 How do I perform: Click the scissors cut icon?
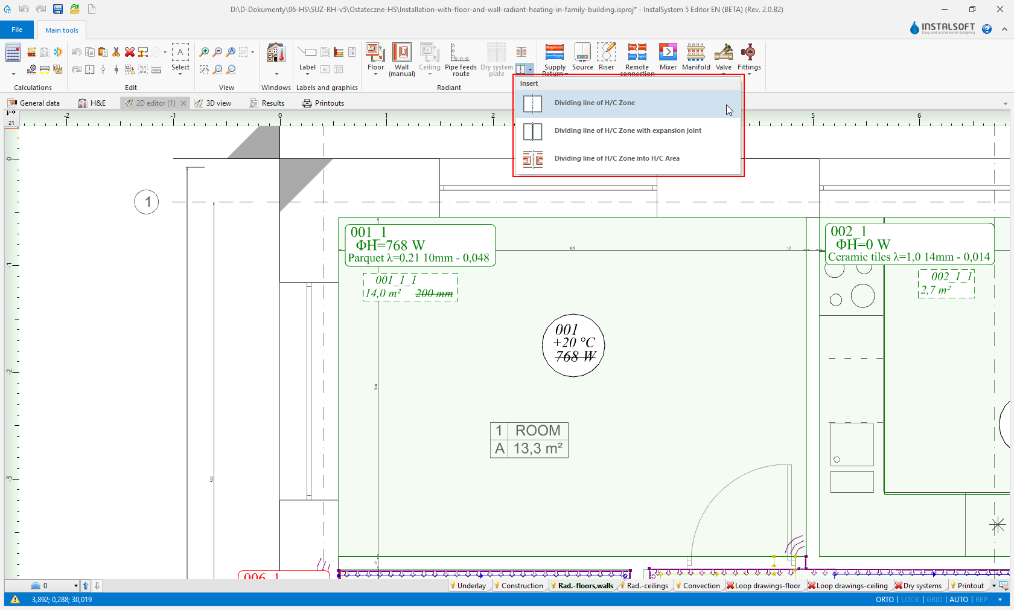click(x=116, y=53)
